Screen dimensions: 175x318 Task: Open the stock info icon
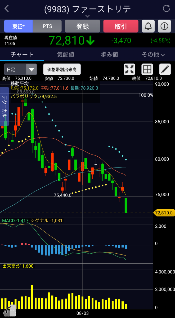click(x=164, y=26)
